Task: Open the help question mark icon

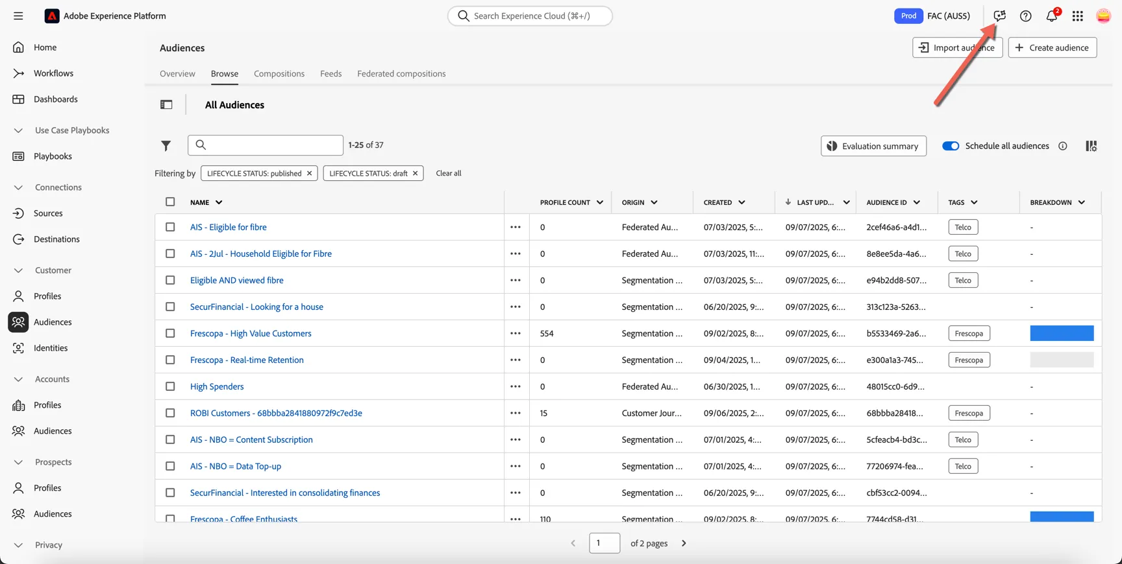Action: point(1026,16)
